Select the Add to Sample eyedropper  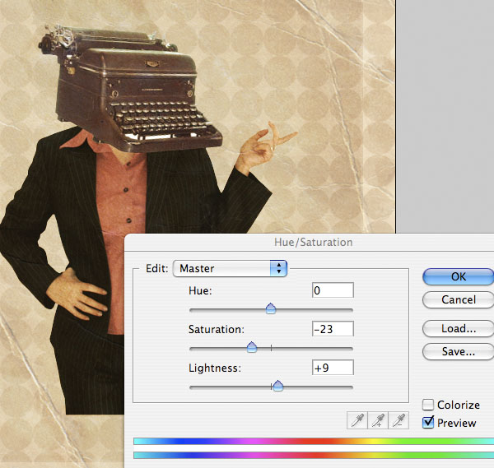[x=378, y=420]
